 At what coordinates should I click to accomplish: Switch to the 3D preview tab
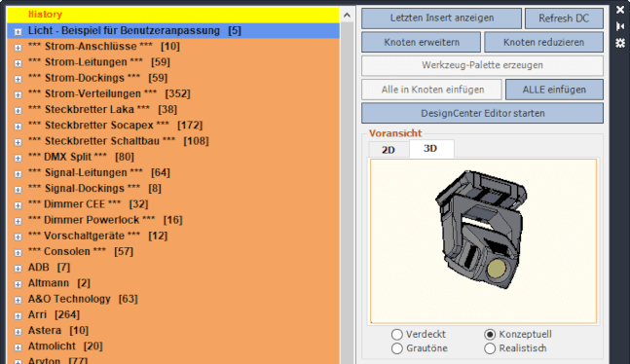(x=431, y=149)
